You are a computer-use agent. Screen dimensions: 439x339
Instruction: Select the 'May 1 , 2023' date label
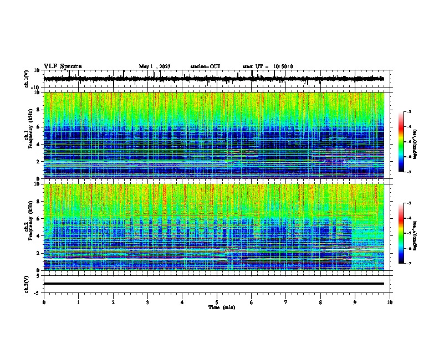click(x=155, y=66)
